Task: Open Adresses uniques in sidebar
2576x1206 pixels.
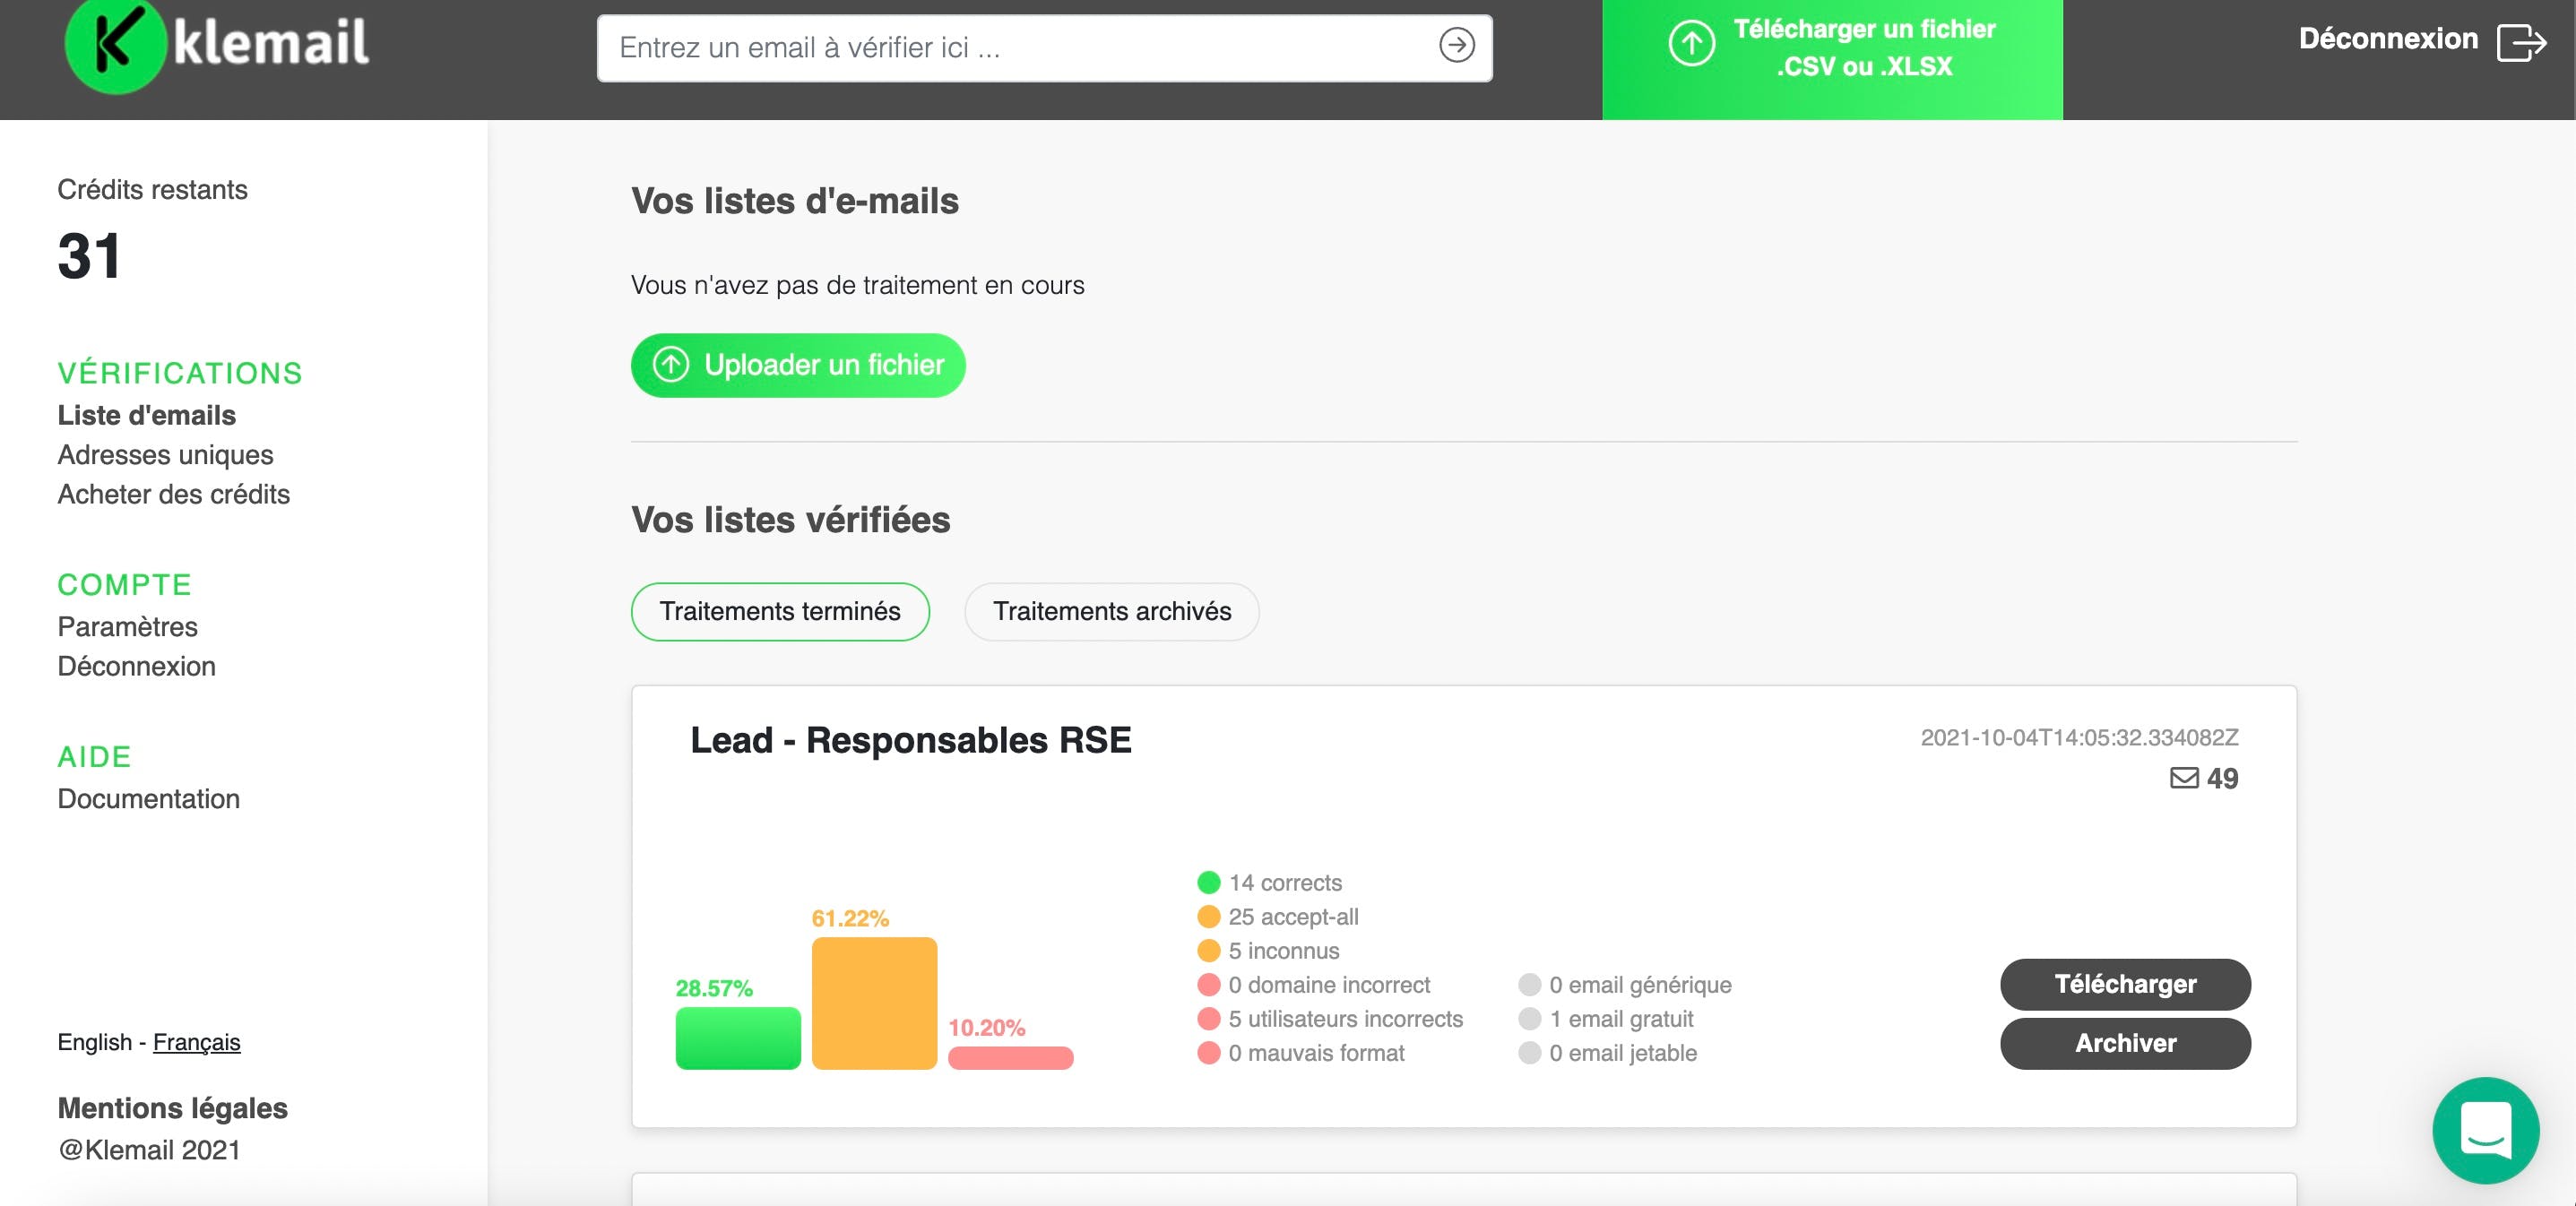Action: [165, 455]
